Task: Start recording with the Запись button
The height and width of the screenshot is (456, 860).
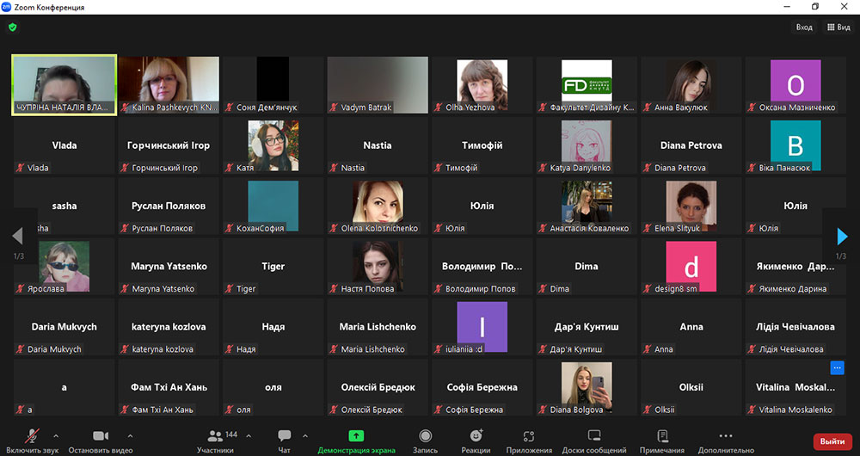Action: tap(425, 441)
